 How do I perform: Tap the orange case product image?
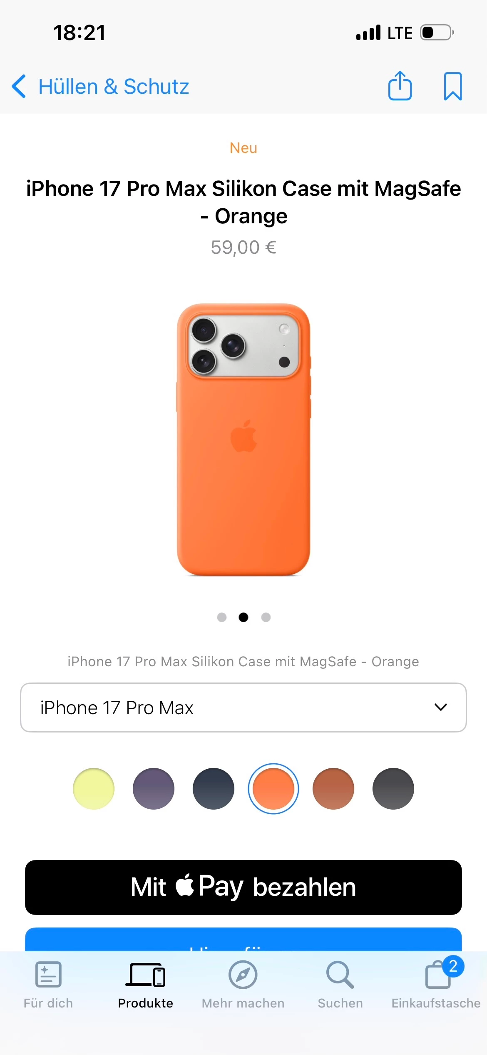point(243,440)
